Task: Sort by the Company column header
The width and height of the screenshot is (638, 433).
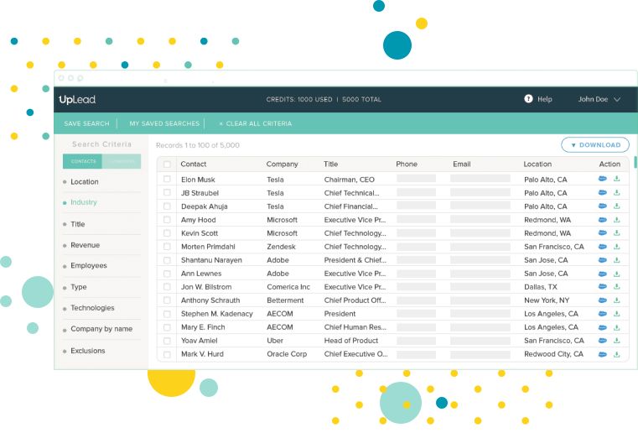Action: pos(282,164)
